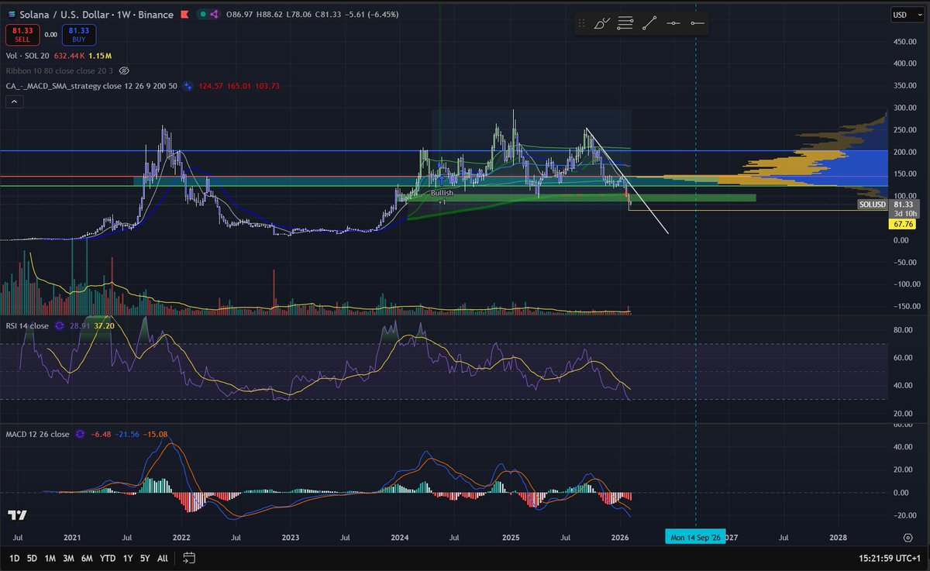Select the Ribbon 10 80 indicator legend

coord(60,71)
